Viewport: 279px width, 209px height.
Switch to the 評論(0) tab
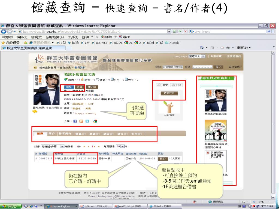click(108, 134)
